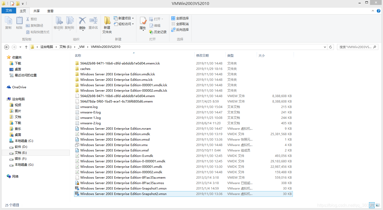The image size is (383, 210).
Task: Expand Properties dropdown arrow
Action: pos(143,31)
